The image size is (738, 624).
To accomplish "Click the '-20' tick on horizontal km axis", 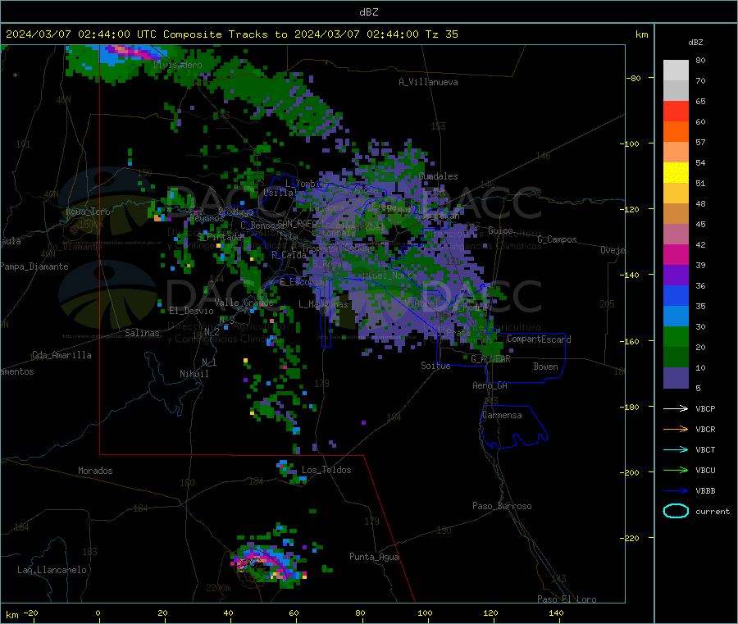I will click(31, 613).
